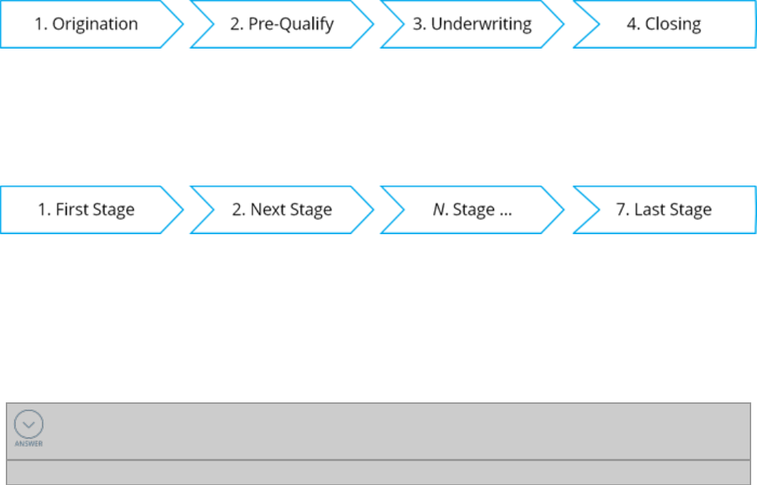The height and width of the screenshot is (485, 757).
Task: Click the italic N in the Stage step
Action: coord(439,210)
